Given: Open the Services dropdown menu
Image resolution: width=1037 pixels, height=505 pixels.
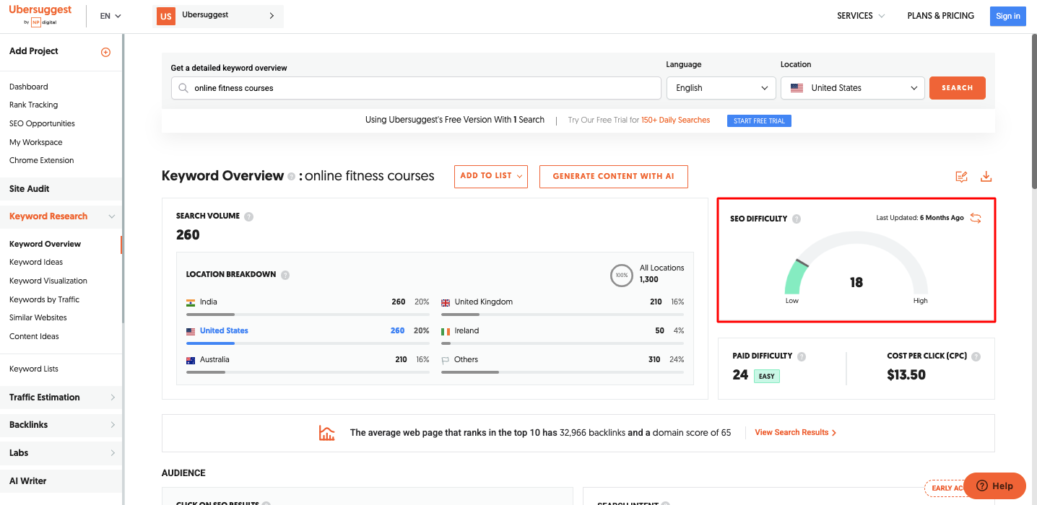Looking at the screenshot, I should 861,16.
